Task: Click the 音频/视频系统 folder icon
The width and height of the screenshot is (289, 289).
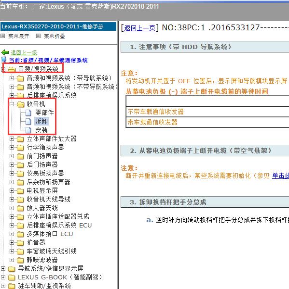Action: [x=12, y=69]
